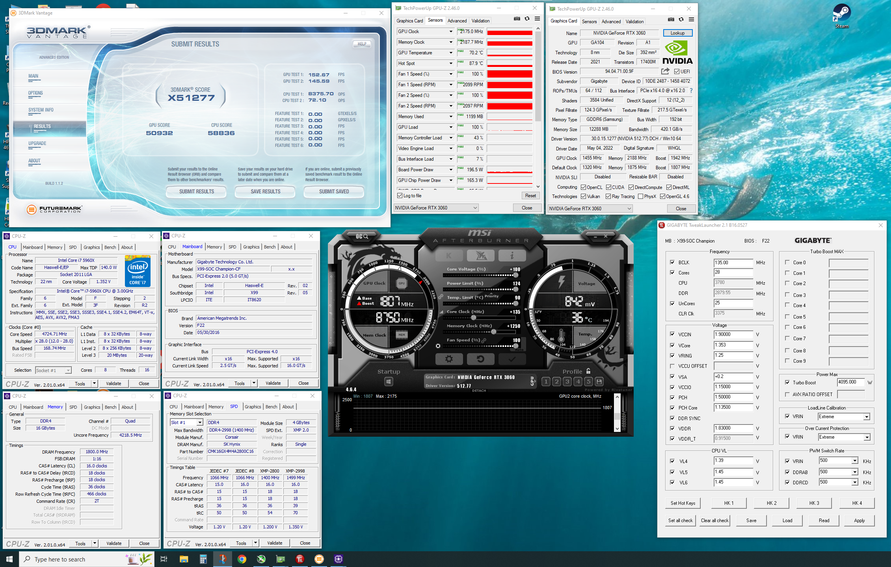Viewport: 891px width, 567px height.
Task: Click the BIOS export share icon in GPU-Z
Action: pyautogui.click(x=665, y=71)
